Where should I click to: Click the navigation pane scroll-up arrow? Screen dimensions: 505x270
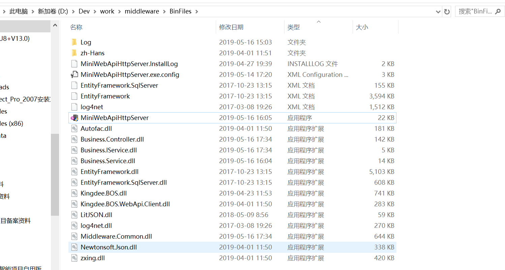(55, 26)
